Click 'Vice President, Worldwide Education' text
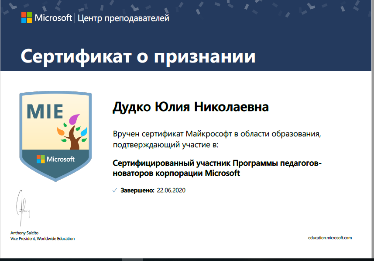The width and height of the screenshot is (374, 261). [42, 239]
